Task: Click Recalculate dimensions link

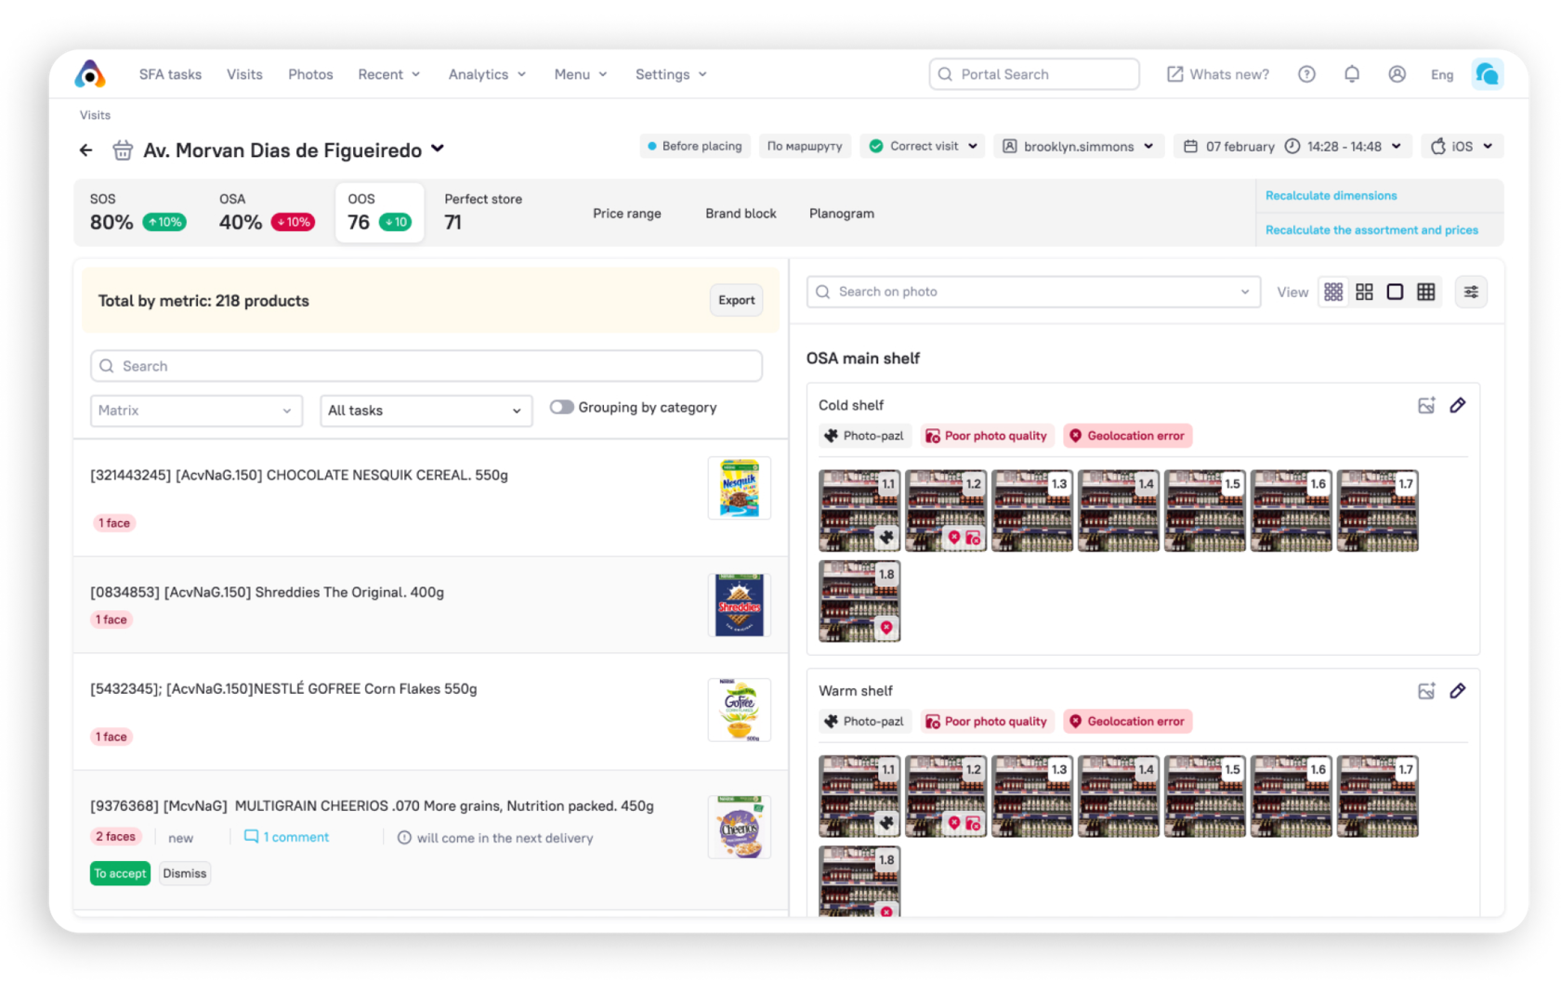Action: 1331,195
